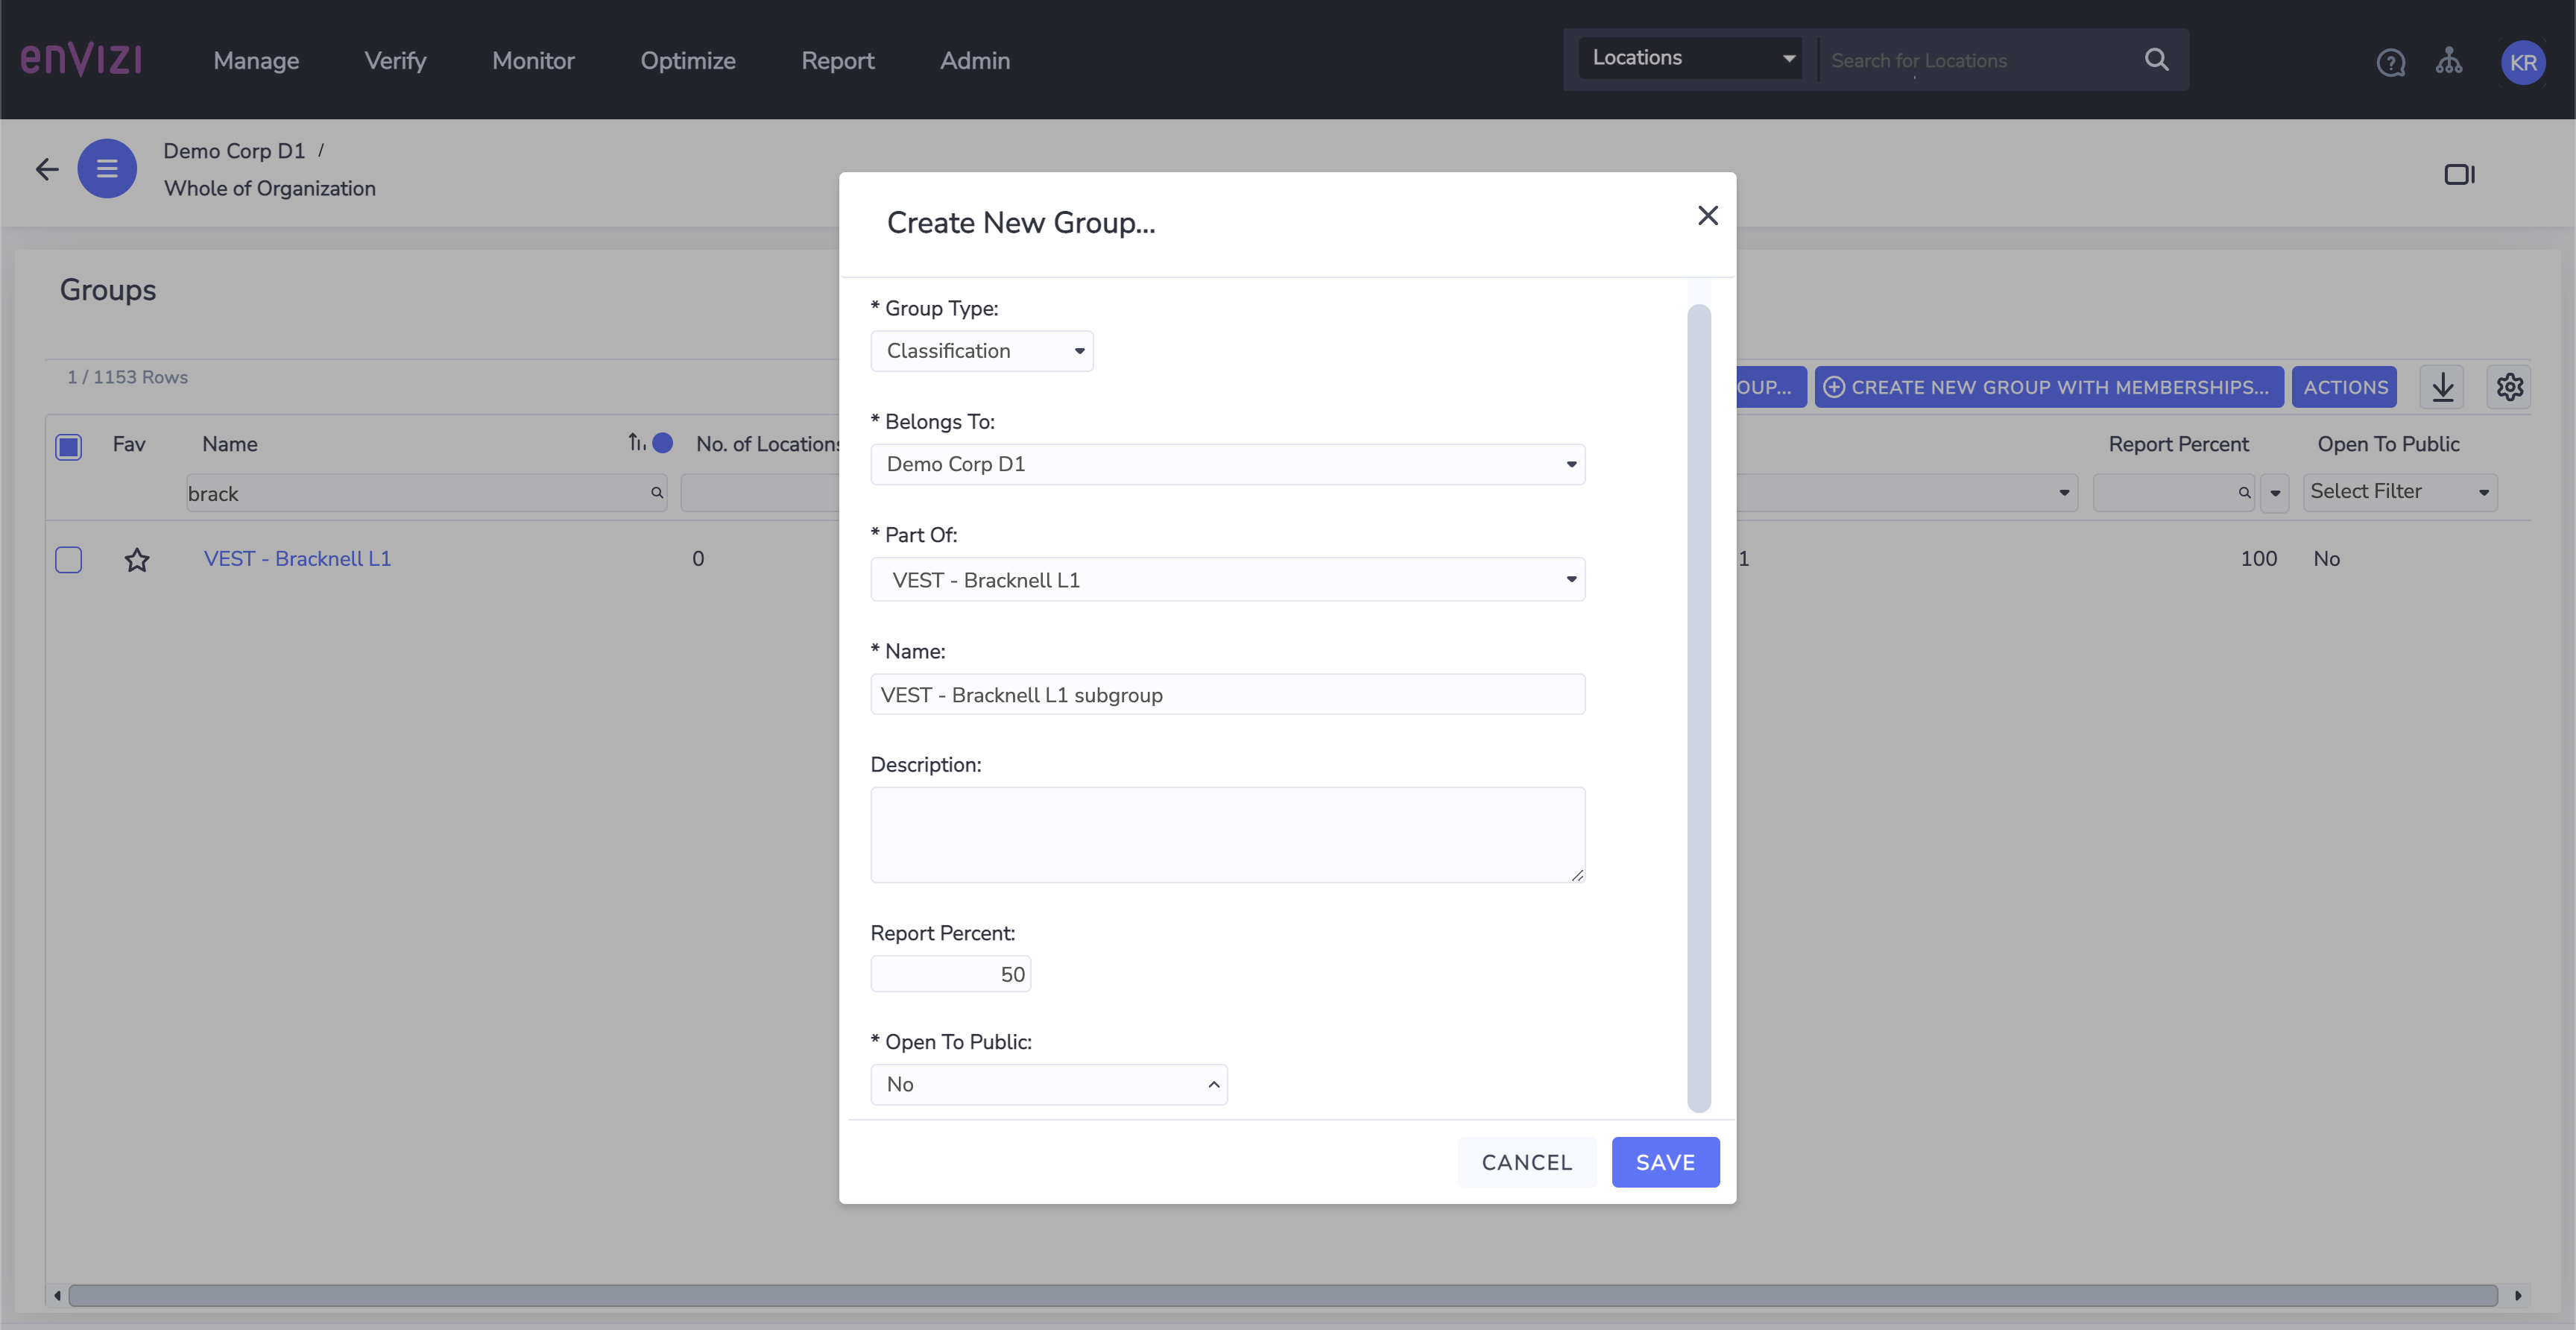2576x1330 pixels.
Task: Toggle the select-all header checkbox
Action: coord(69,446)
